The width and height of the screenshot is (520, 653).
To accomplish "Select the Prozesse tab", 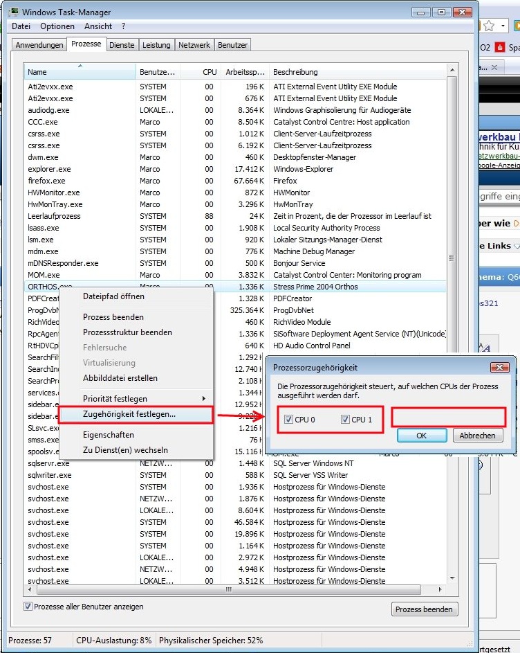I will [86, 44].
